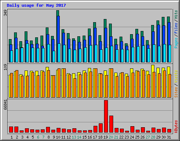Click green day 7 label
The image size is (180, 141).
(x=43, y=137)
